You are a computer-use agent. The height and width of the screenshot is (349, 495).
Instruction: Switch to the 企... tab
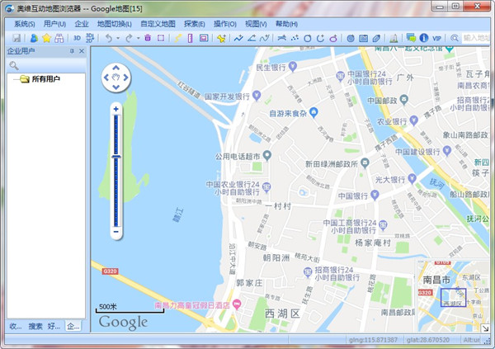click(x=73, y=326)
